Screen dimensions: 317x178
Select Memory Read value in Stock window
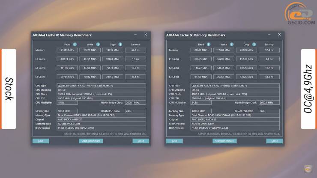coord(67,50)
